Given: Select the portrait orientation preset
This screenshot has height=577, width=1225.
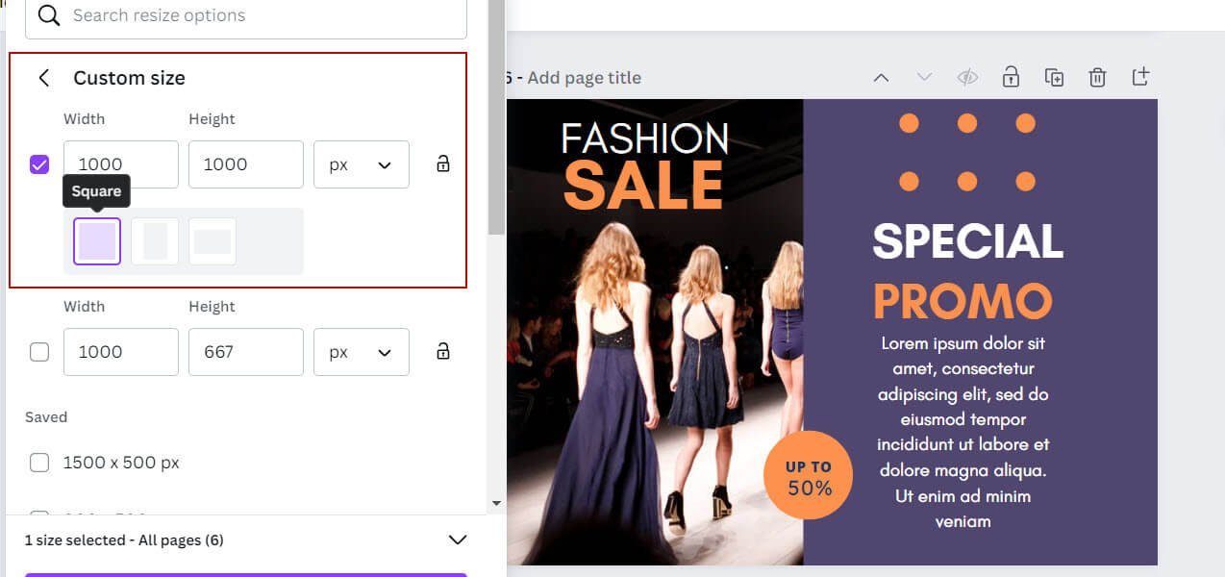Looking at the screenshot, I should point(155,240).
